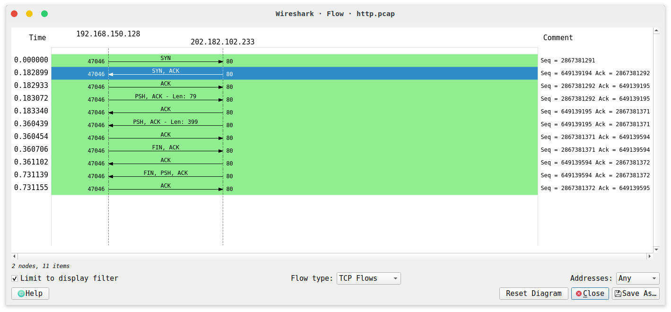
Task: Open the Addresses dropdown
Action: point(637,278)
